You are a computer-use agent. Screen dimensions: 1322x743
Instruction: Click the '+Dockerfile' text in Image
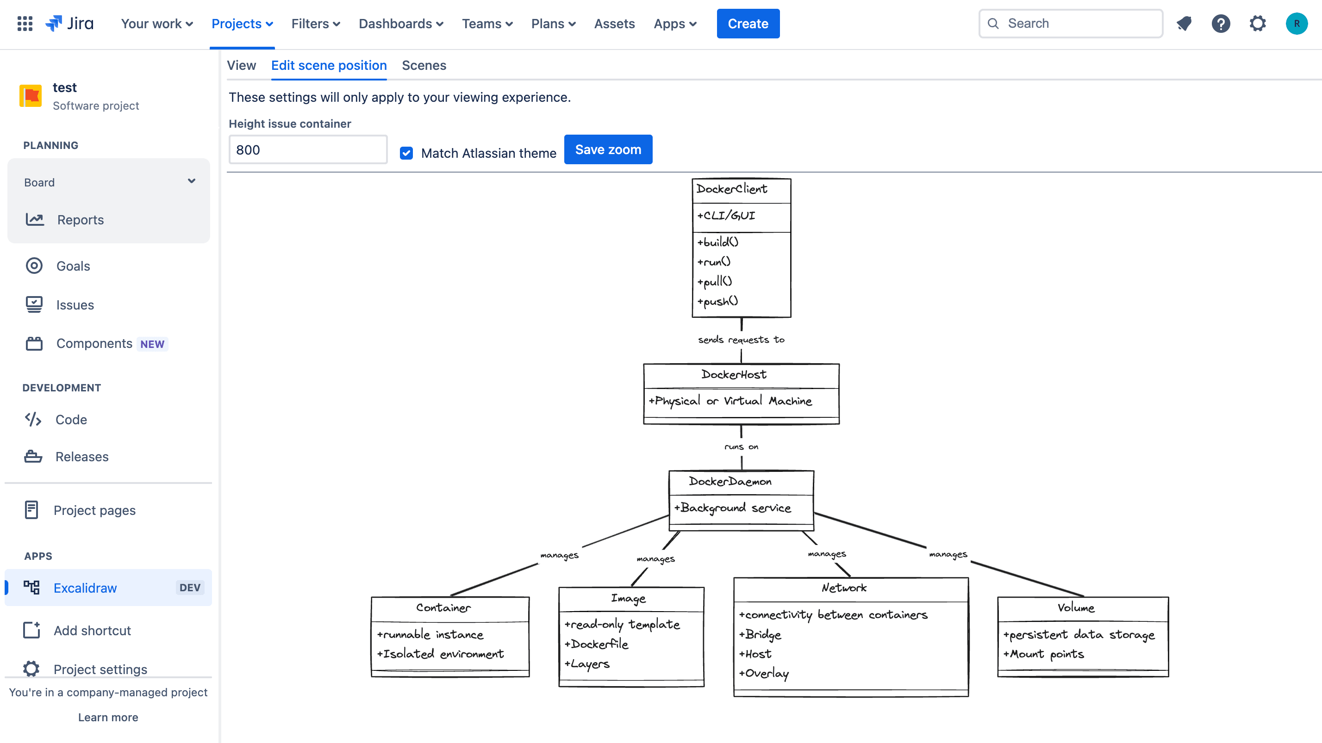click(x=596, y=644)
